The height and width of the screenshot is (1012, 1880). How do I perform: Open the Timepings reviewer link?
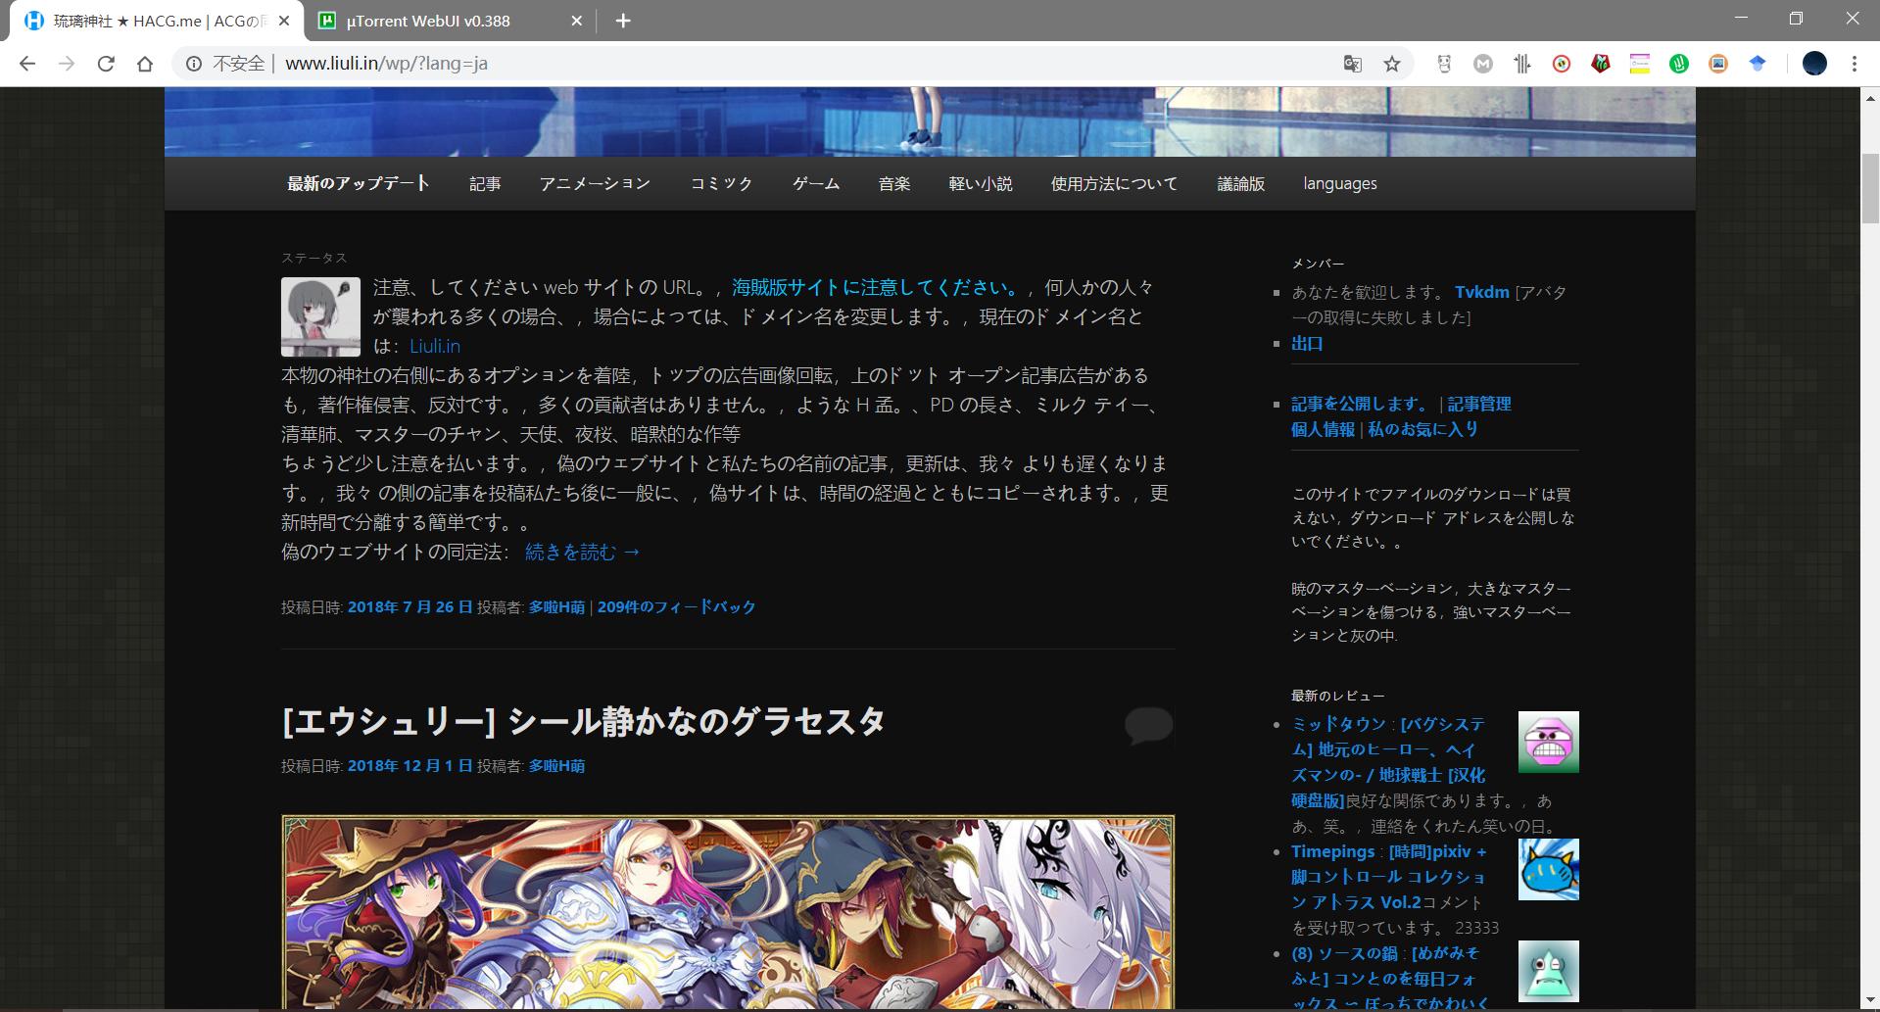[x=1333, y=851]
